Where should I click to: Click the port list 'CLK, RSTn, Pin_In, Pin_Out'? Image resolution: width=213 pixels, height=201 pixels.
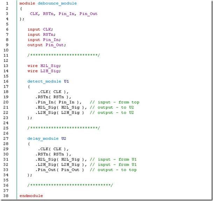click(x=64, y=14)
